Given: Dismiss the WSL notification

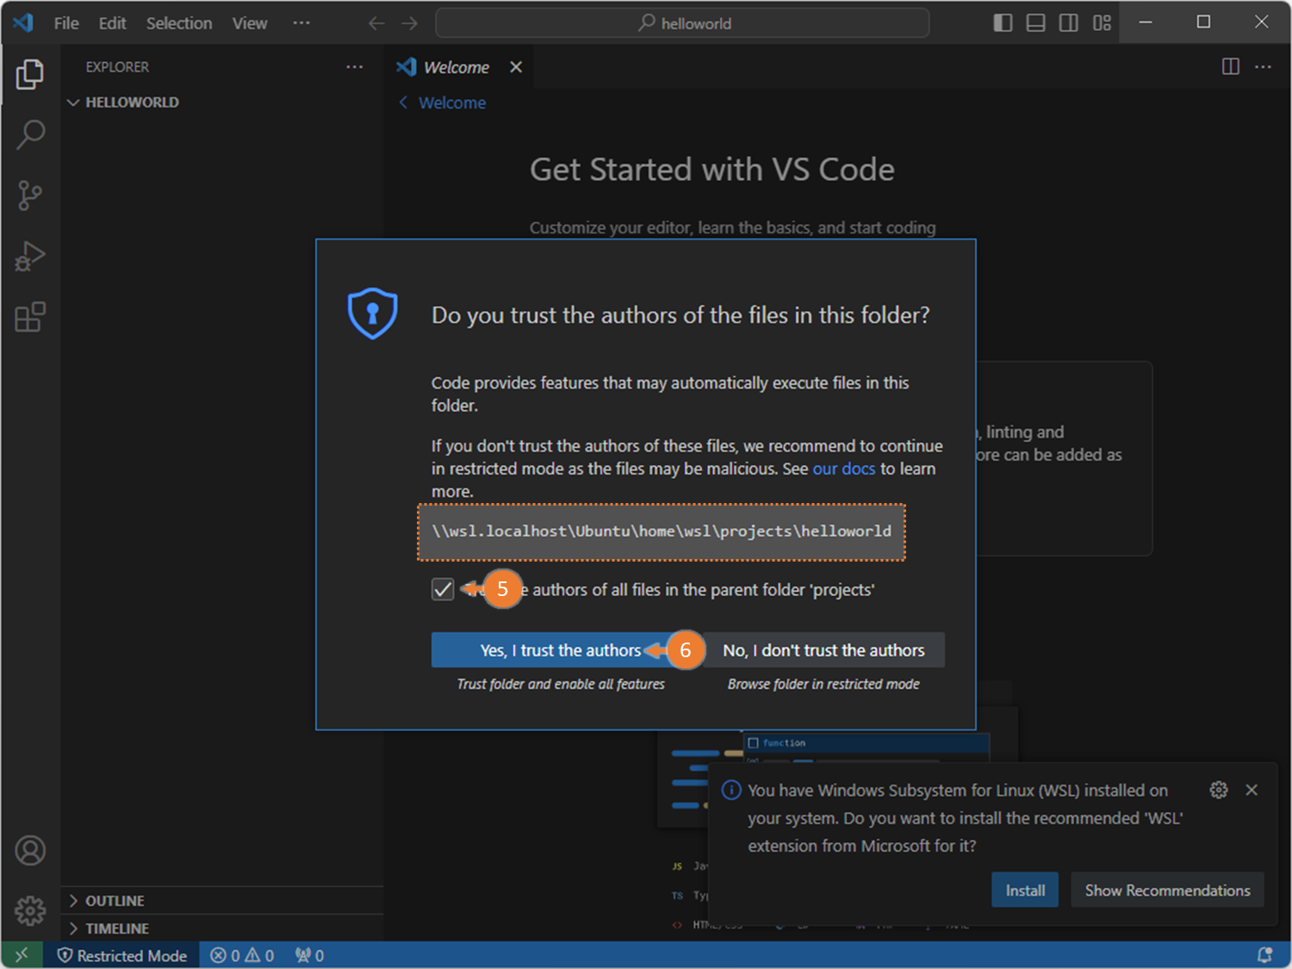Looking at the screenshot, I should click(x=1252, y=790).
